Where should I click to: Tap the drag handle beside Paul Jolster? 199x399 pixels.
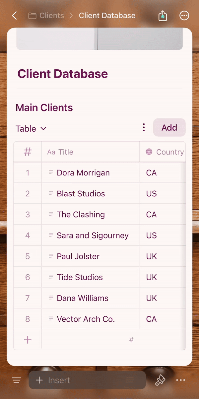(x=50, y=256)
